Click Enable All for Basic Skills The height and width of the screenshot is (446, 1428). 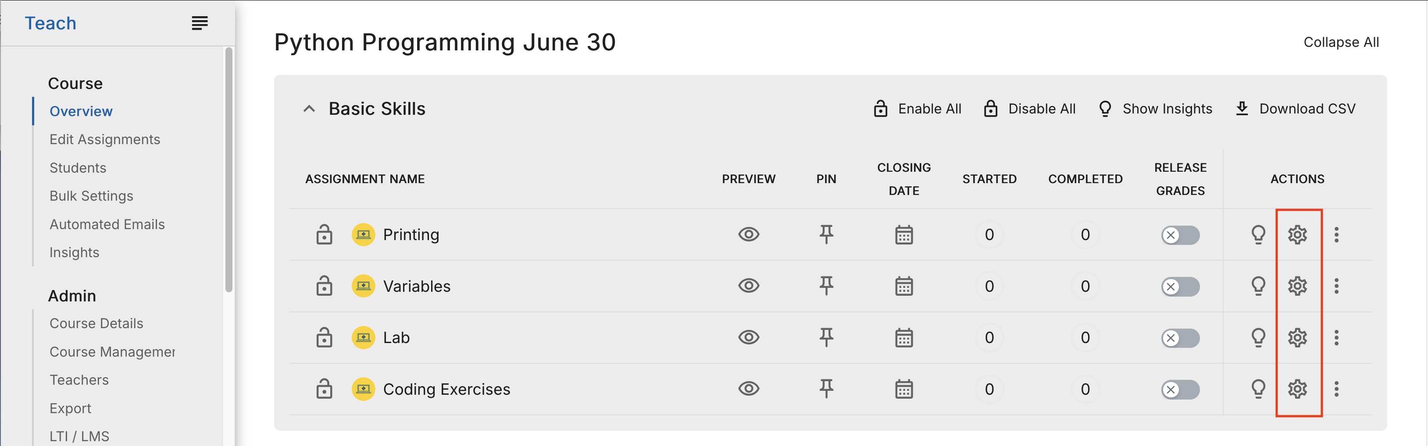pyautogui.click(x=917, y=109)
